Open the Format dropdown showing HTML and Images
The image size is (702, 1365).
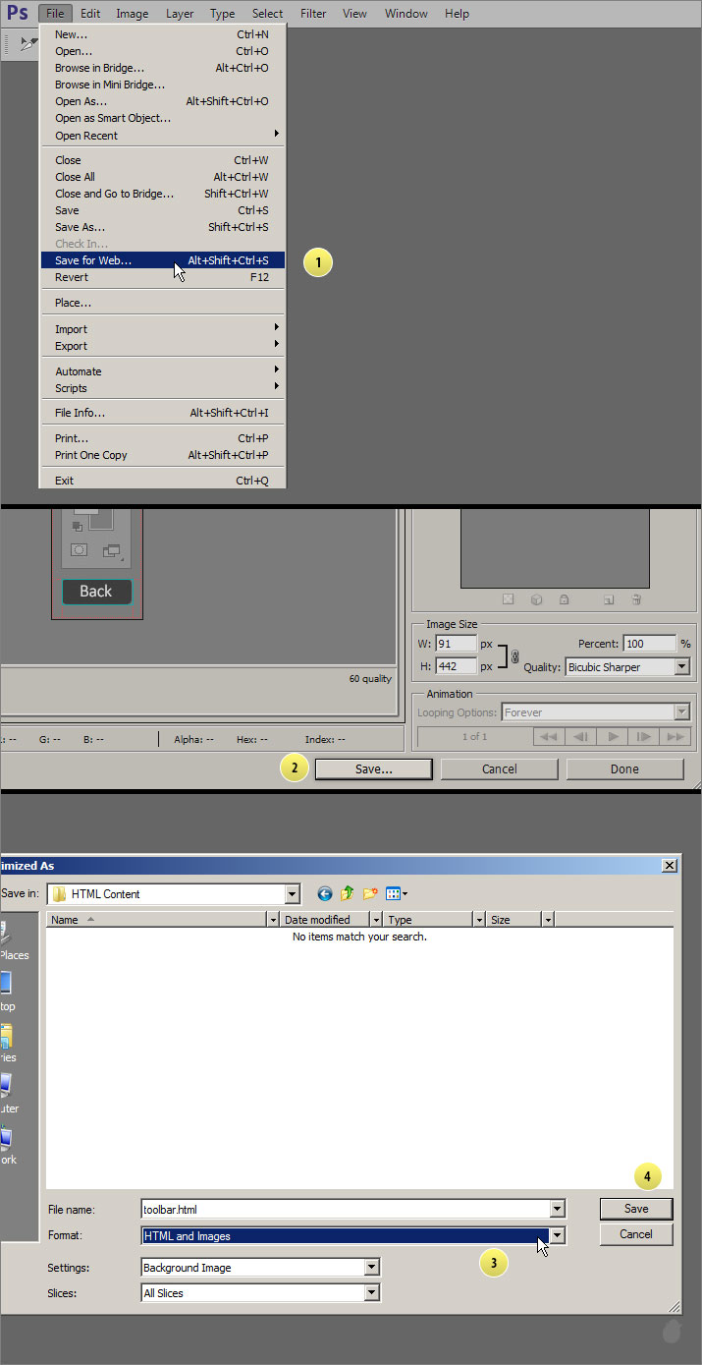[x=557, y=1235]
